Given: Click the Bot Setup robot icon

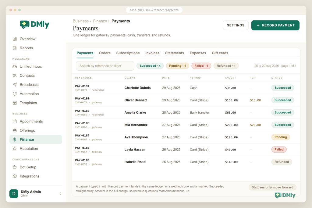Looking at the screenshot, I should pos(15,167).
